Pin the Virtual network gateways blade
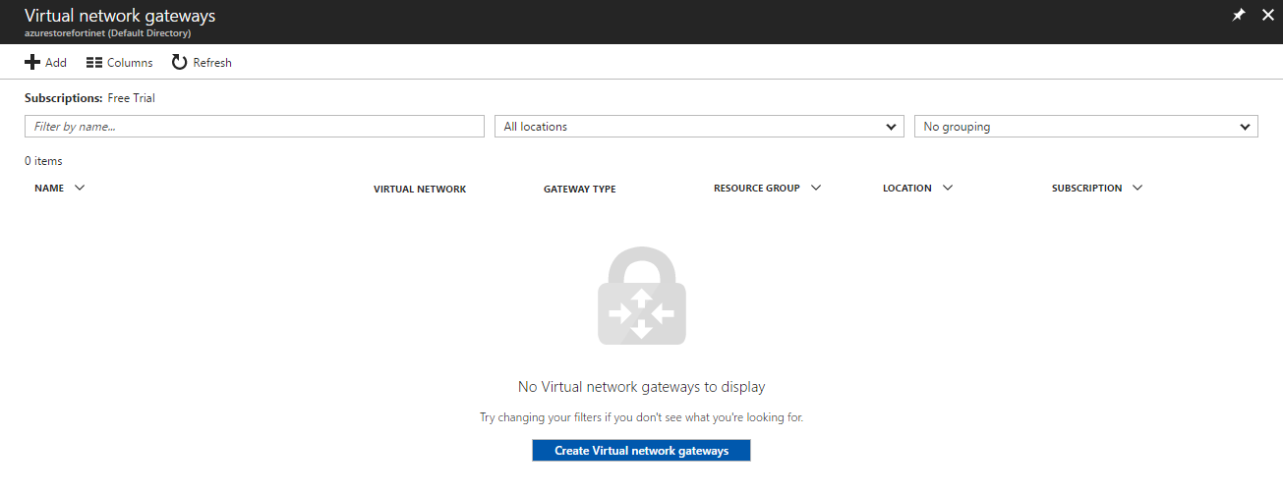 1239,15
